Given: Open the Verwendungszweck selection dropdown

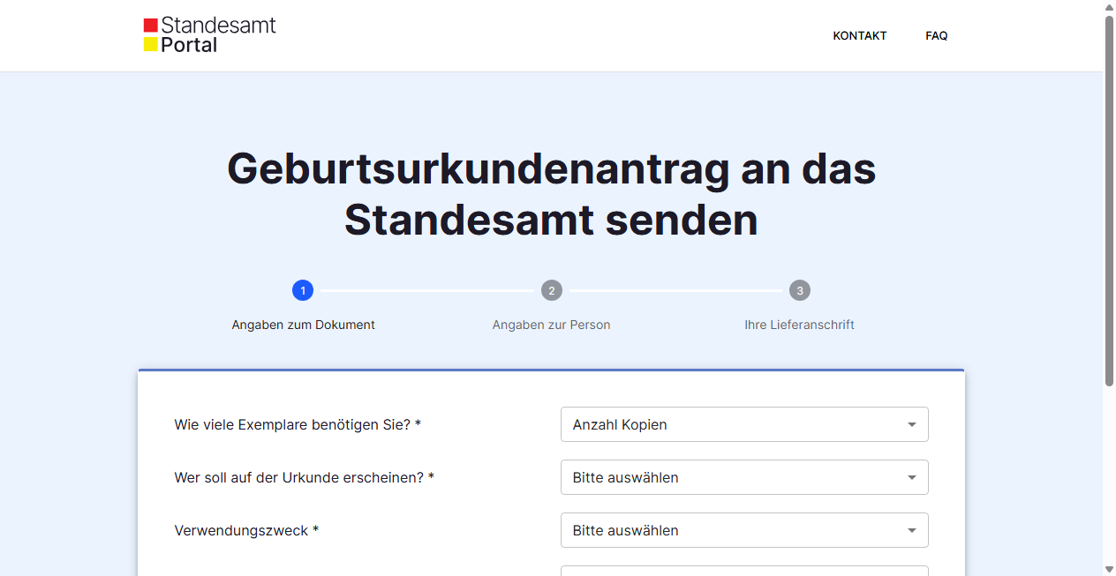Looking at the screenshot, I should click(x=744, y=530).
